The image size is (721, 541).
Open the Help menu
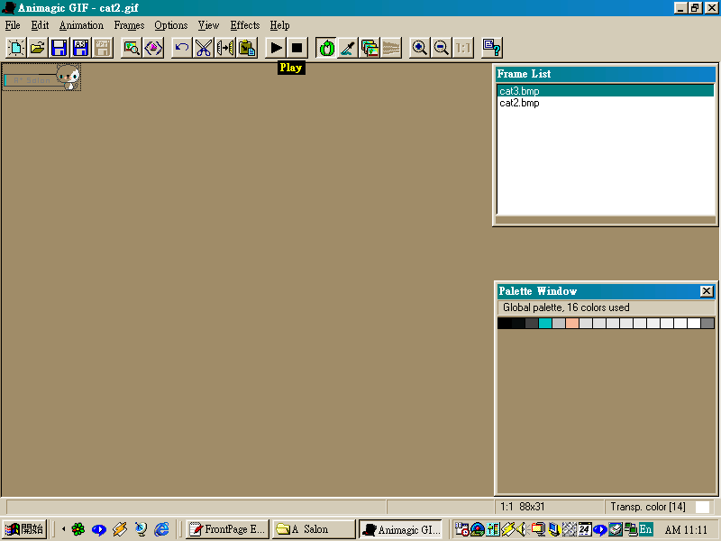pyautogui.click(x=279, y=25)
